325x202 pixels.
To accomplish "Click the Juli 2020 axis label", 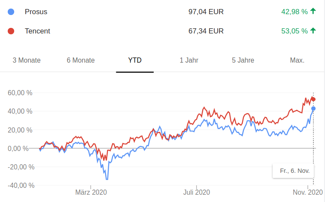I will click(196, 192).
